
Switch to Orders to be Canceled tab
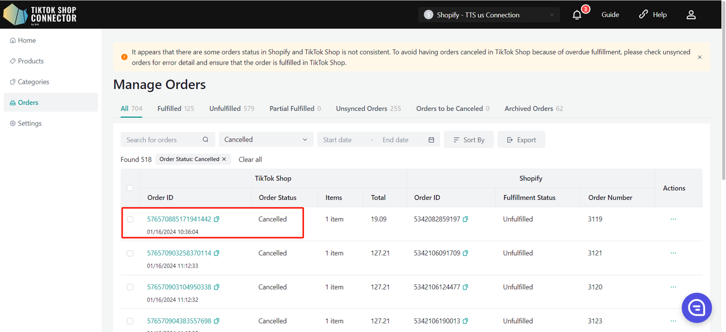[453, 109]
